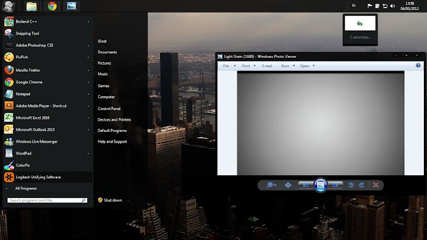Open Computer from Start menu
This screenshot has height=240, width=427.
pyautogui.click(x=106, y=97)
